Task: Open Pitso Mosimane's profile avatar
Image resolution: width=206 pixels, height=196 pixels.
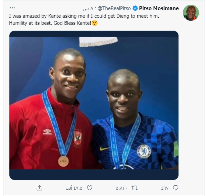Action: [x=191, y=13]
